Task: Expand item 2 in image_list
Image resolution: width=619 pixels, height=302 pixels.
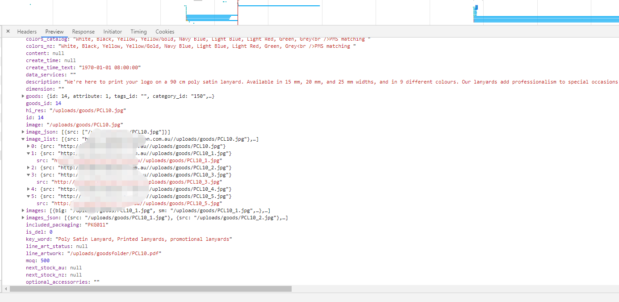Action: point(29,167)
